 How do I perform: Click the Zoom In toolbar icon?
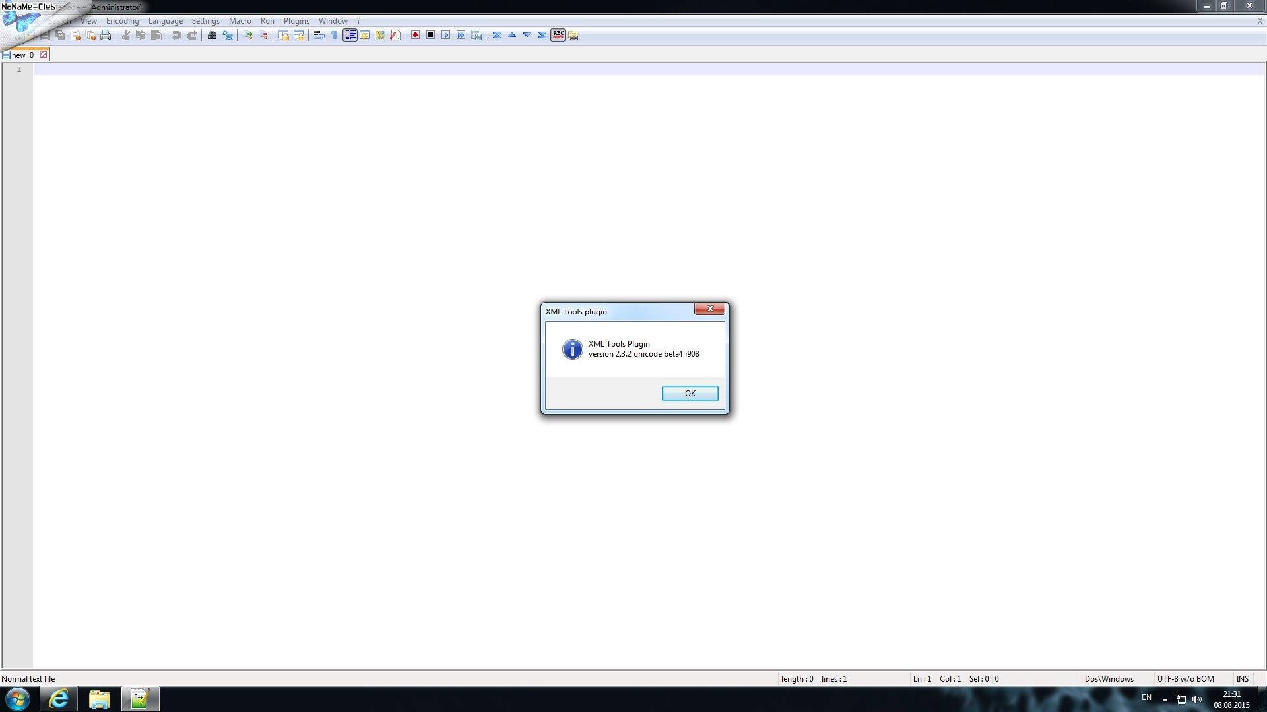coord(247,35)
